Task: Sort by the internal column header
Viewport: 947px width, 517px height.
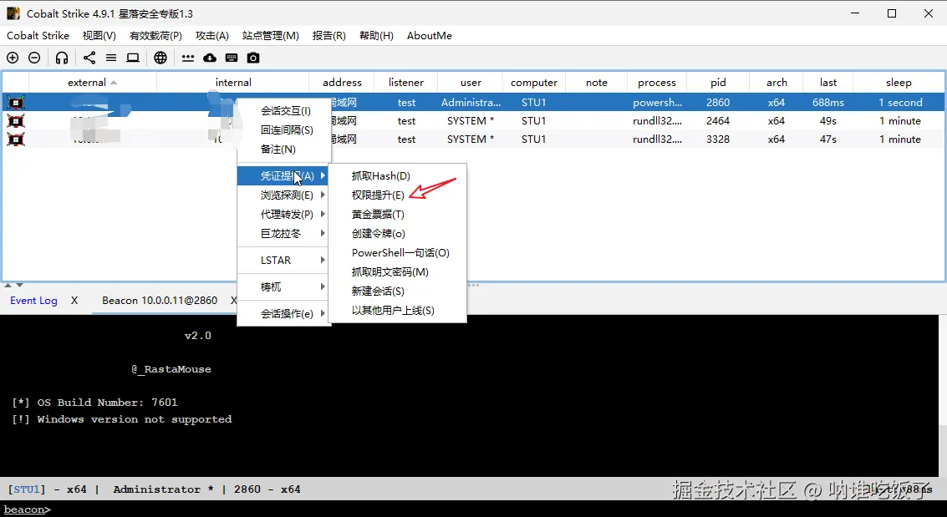Action: pos(233,83)
